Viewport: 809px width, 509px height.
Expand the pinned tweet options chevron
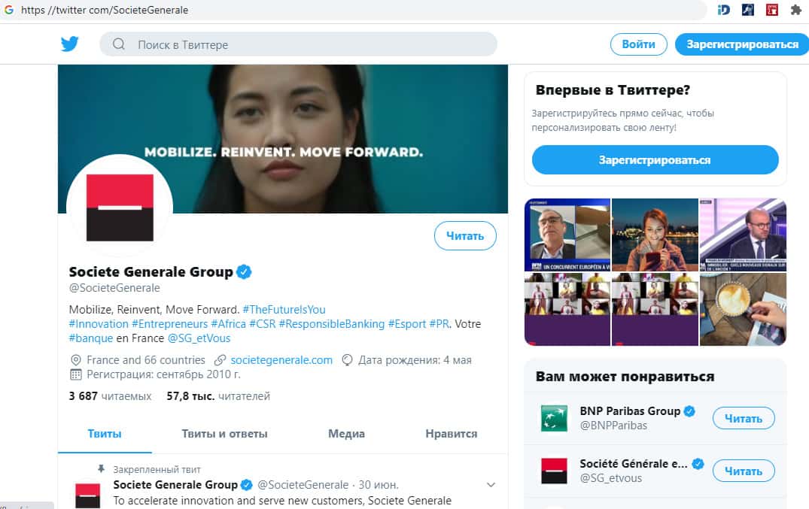pos(491,485)
